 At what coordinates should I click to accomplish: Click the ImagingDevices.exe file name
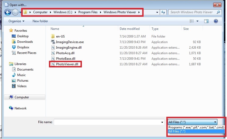pyautogui.click(x=70, y=42)
